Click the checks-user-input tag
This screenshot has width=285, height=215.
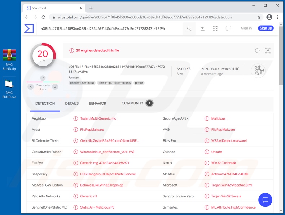coord(82,83)
